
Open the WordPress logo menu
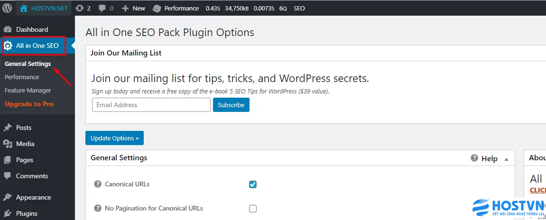[7, 8]
